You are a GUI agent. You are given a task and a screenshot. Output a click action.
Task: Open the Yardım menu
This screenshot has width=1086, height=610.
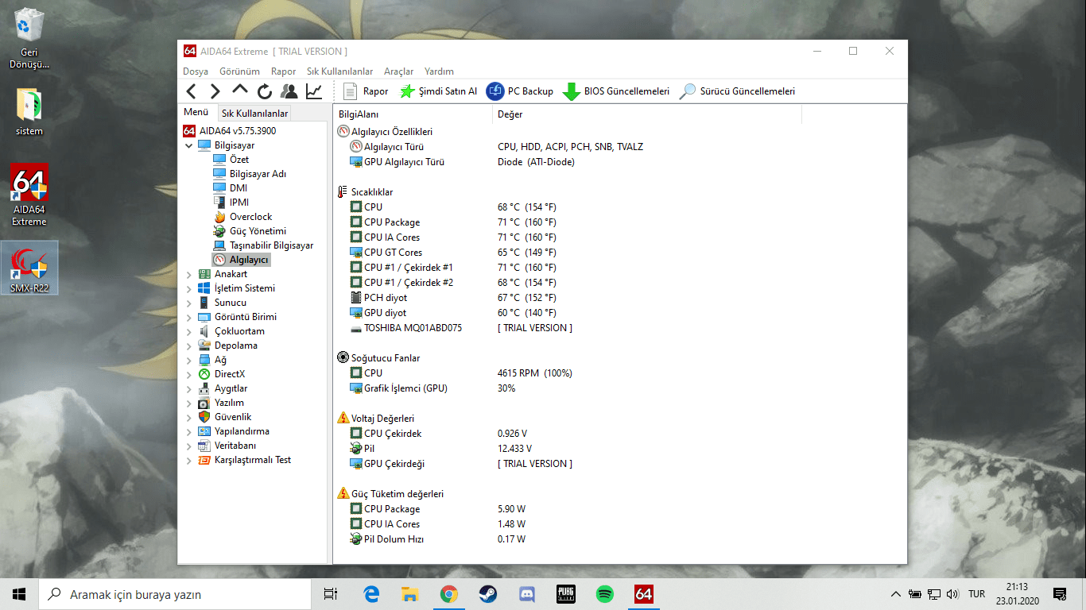[x=439, y=71]
